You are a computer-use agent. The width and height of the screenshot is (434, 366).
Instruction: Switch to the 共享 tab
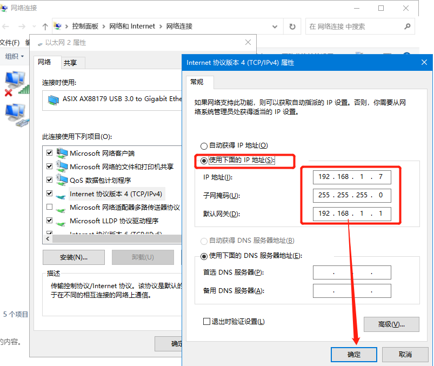click(70, 63)
